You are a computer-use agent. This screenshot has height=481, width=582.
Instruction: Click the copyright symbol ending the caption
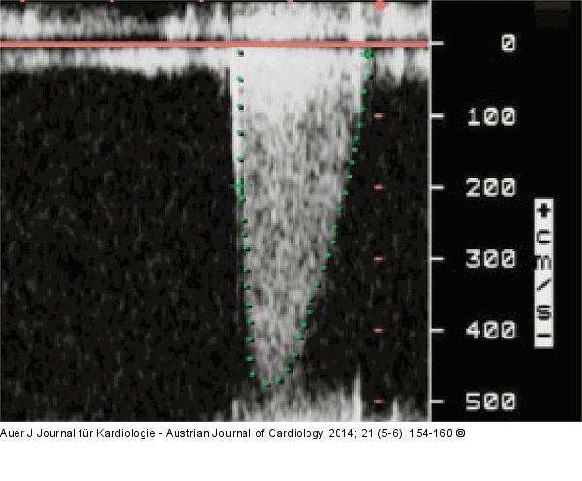point(460,433)
